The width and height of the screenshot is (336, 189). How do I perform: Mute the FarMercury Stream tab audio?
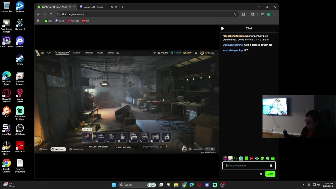(x=70, y=7)
